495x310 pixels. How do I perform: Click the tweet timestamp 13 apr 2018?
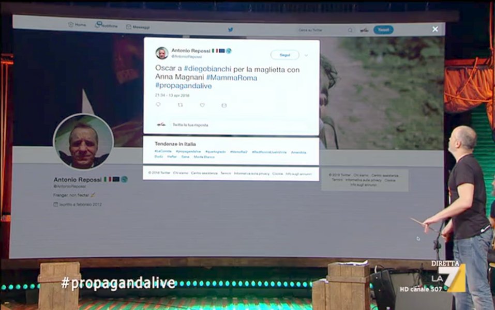(172, 95)
